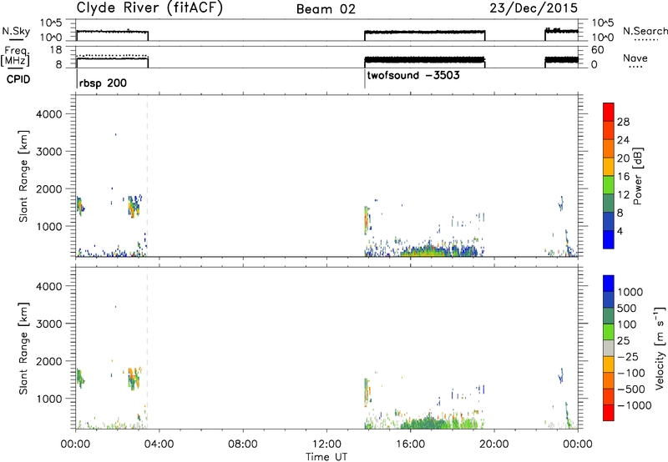Click the gray band of velocity color bar

[609, 348]
